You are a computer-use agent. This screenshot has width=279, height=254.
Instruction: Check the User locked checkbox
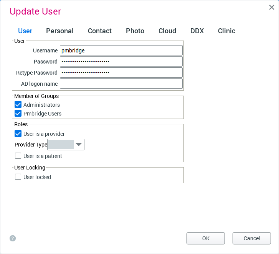[x=18, y=177]
